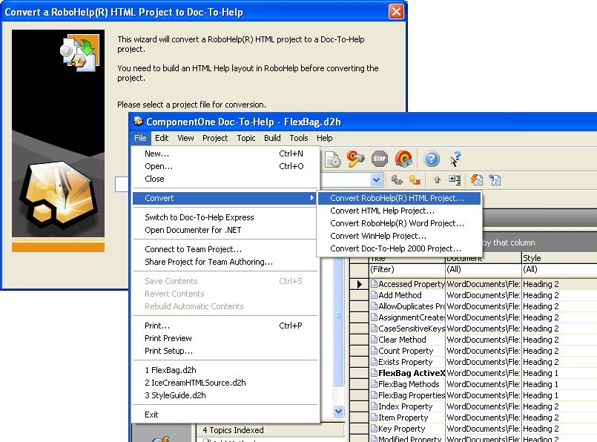The height and width of the screenshot is (442, 597).
Task: Open the Topic menu
Action: [x=246, y=138]
